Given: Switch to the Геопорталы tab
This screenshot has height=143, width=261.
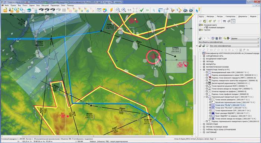Looking at the screenshot, I should pyautogui.click(x=230, y=16).
